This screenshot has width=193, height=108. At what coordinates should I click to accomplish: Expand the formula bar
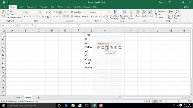(191, 25)
